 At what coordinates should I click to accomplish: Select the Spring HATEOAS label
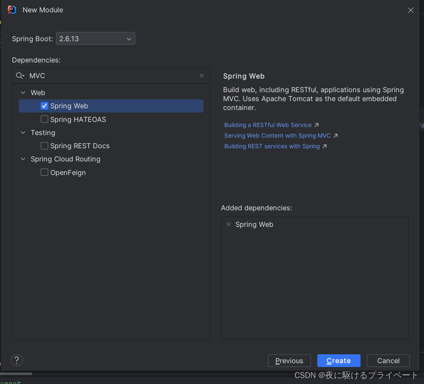[x=78, y=119]
